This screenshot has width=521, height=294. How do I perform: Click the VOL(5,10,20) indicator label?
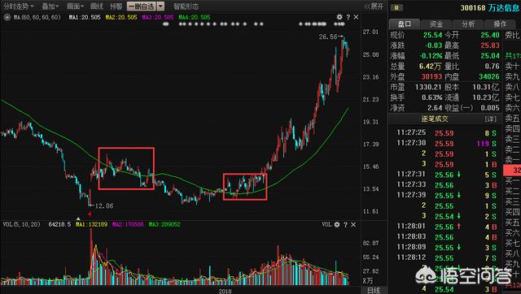(x=22, y=224)
